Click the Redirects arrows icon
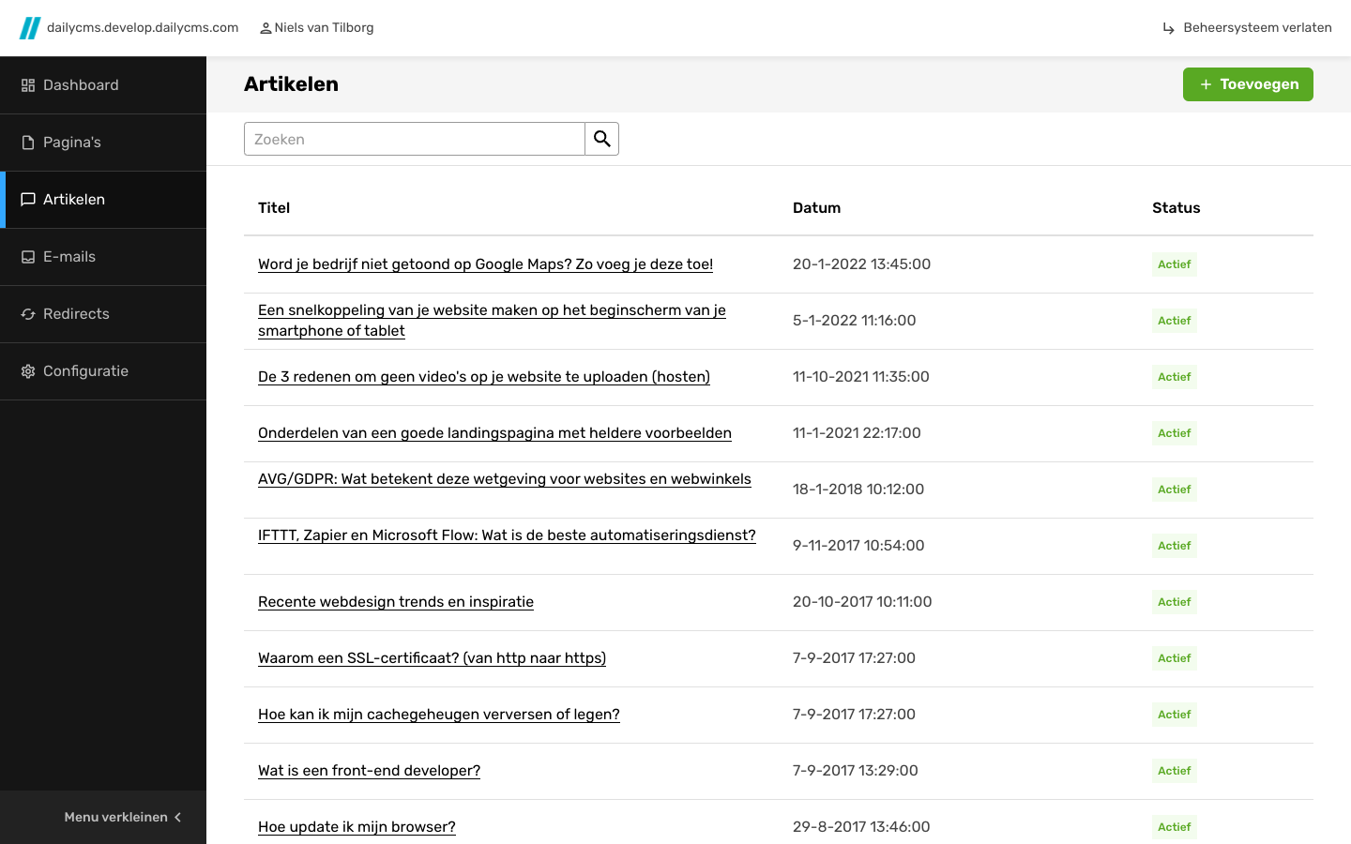1351x844 pixels. coord(28,314)
